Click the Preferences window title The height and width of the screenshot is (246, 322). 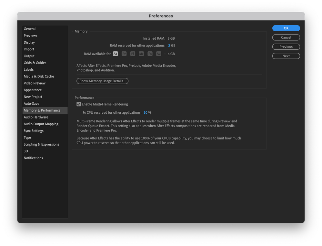161,16
